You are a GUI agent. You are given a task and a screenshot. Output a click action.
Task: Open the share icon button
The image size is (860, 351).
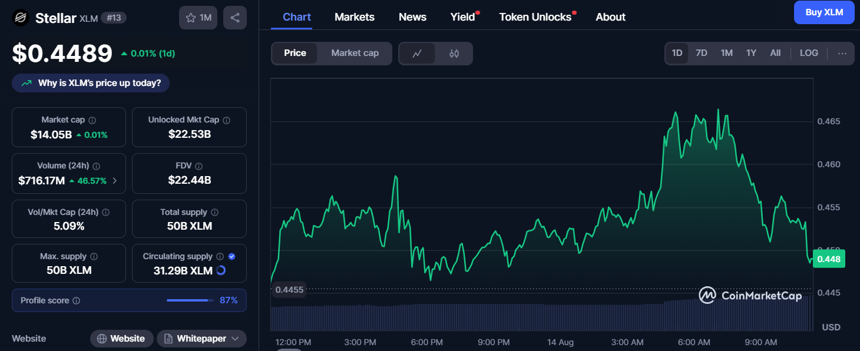click(x=235, y=18)
